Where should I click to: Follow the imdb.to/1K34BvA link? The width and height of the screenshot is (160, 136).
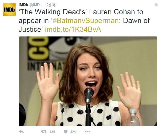tap(73, 29)
